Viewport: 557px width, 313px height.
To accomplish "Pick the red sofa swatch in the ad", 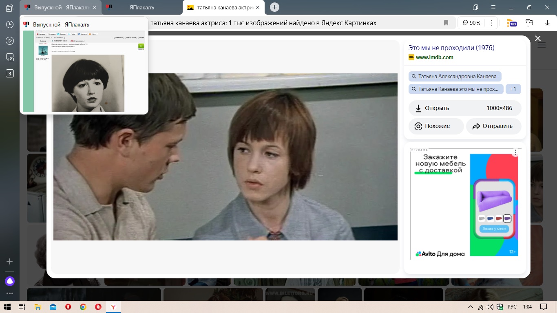I will click(499, 218).
